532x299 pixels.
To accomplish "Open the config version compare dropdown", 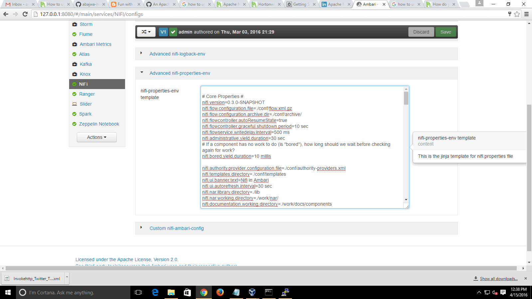I will click(146, 32).
